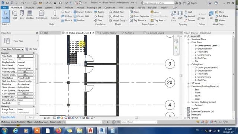Choose the Stair tool
This screenshot has width=238, height=134.
(98, 20)
